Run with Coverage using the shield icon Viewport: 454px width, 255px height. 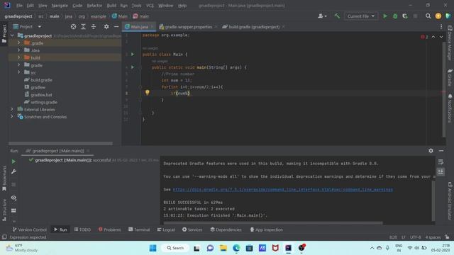(x=405, y=16)
